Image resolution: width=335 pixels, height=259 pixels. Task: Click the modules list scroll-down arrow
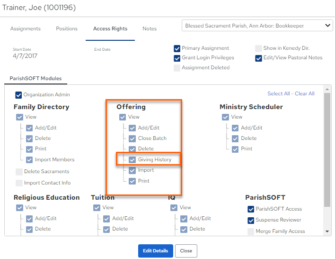pos(327,231)
